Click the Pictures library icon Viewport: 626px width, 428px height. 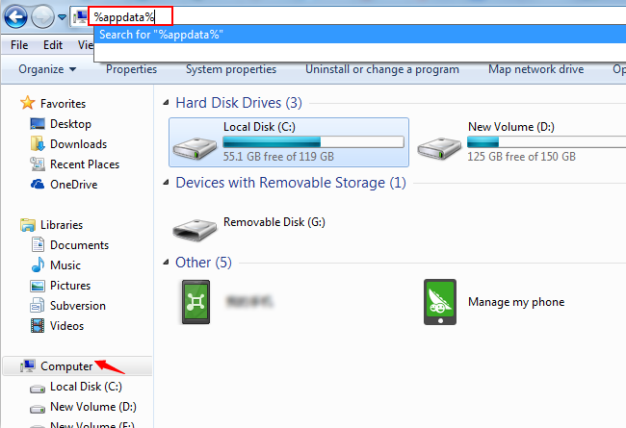pyautogui.click(x=38, y=286)
